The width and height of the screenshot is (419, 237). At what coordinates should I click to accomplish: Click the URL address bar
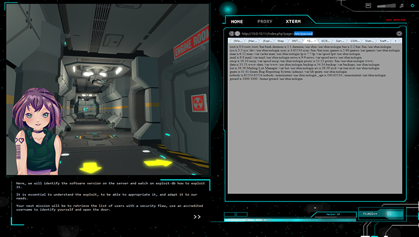click(317, 34)
